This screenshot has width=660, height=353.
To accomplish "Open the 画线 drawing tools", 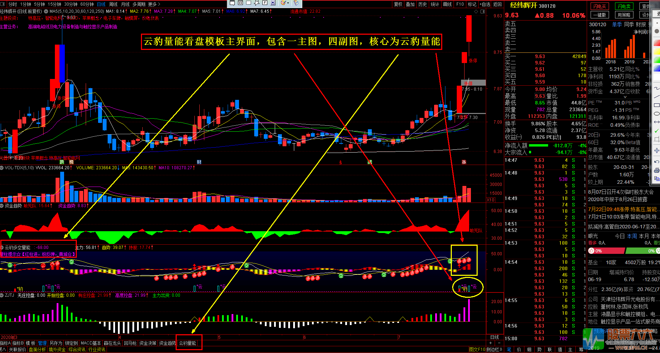I will 448,4.
